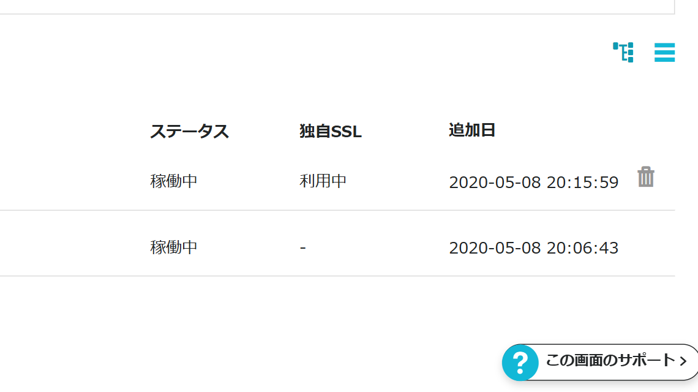This screenshot has height=392, width=698.
Task: Delete the entry added at 20:15:59
Action: point(646,177)
